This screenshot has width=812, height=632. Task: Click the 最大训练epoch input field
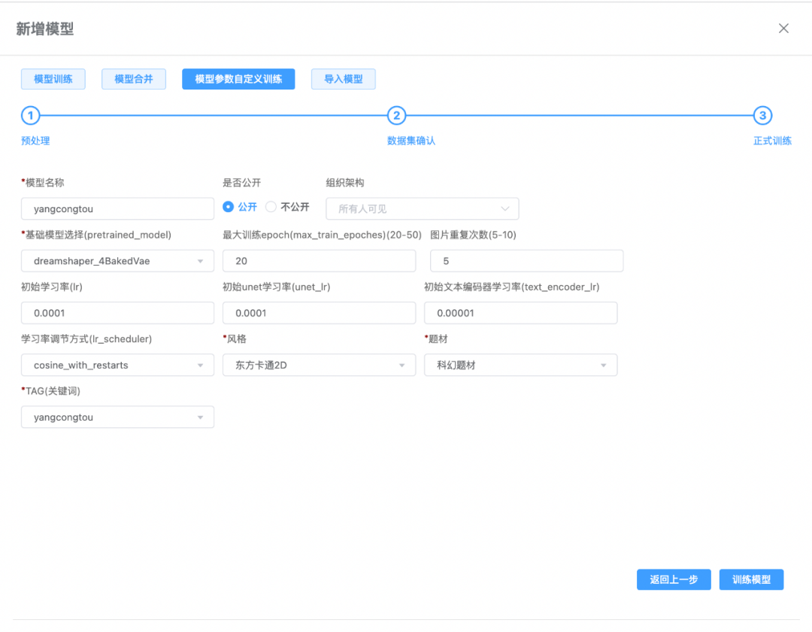(319, 261)
